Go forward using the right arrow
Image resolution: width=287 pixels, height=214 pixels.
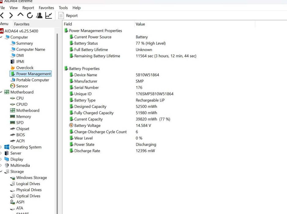11,15
